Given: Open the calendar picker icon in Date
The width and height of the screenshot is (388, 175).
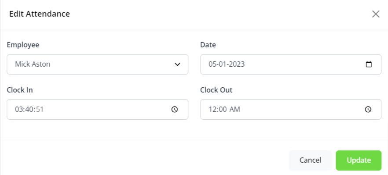Looking at the screenshot, I should pyautogui.click(x=369, y=64).
